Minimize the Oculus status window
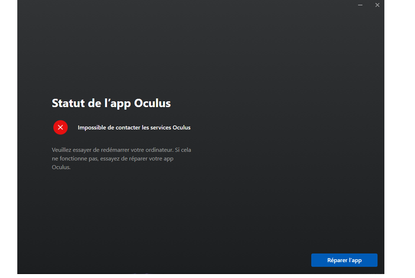Viewport: 415px width, 278px height. point(360,5)
